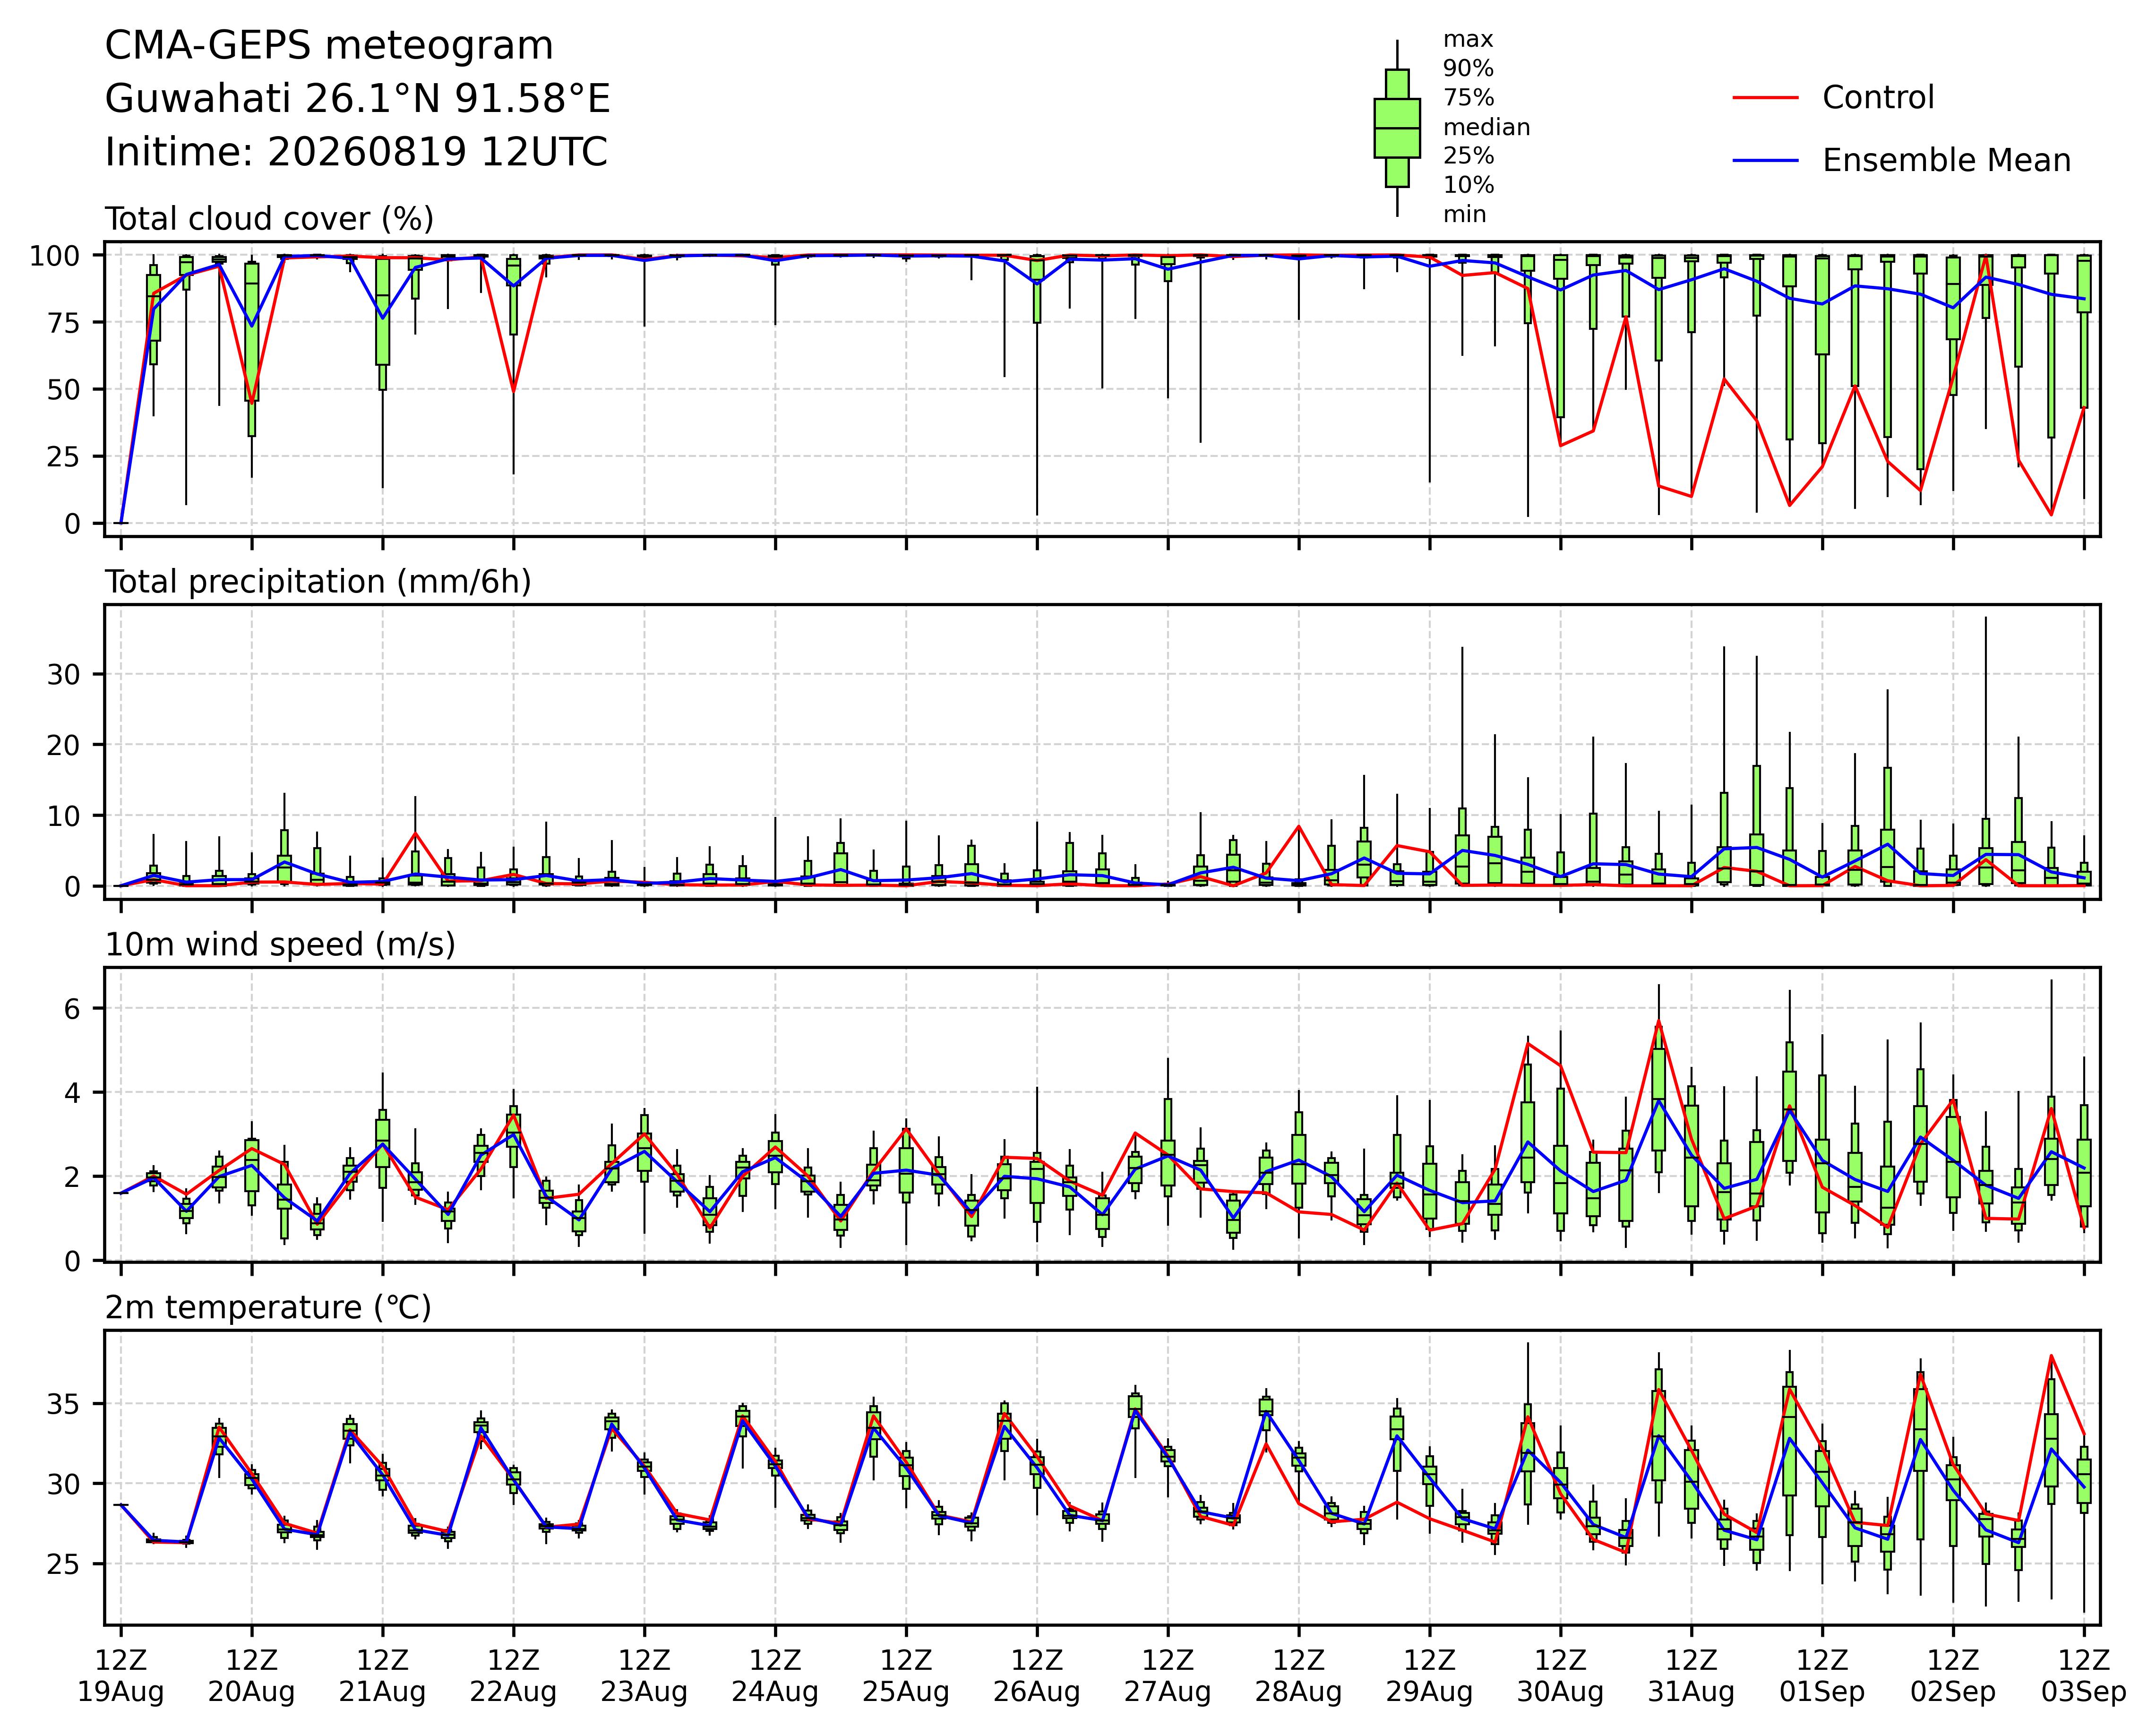Image resolution: width=2156 pixels, height=1735 pixels.
Task: Click the '12Z 02Sep' x-axis label
Action: point(1953,1676)
